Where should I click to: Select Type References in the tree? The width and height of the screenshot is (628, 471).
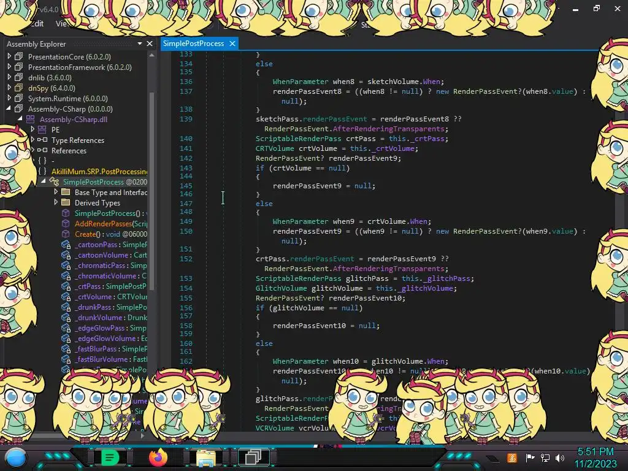(78, 140)
